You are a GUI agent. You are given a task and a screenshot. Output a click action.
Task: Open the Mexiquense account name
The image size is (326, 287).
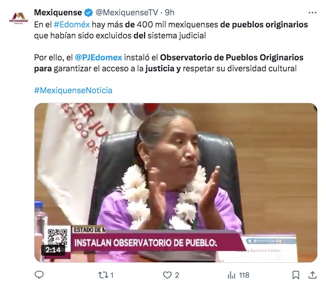58,13
